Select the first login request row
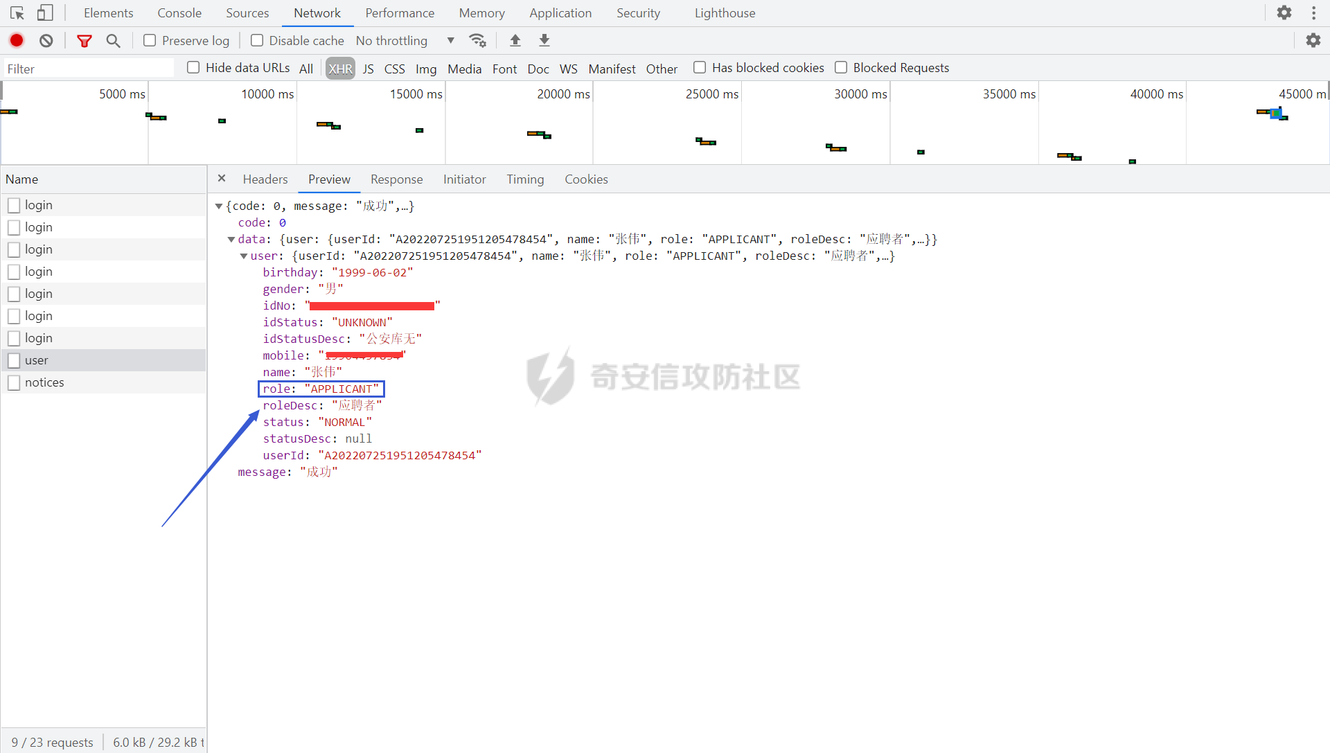1330x753 pixels. pos(103,205)
